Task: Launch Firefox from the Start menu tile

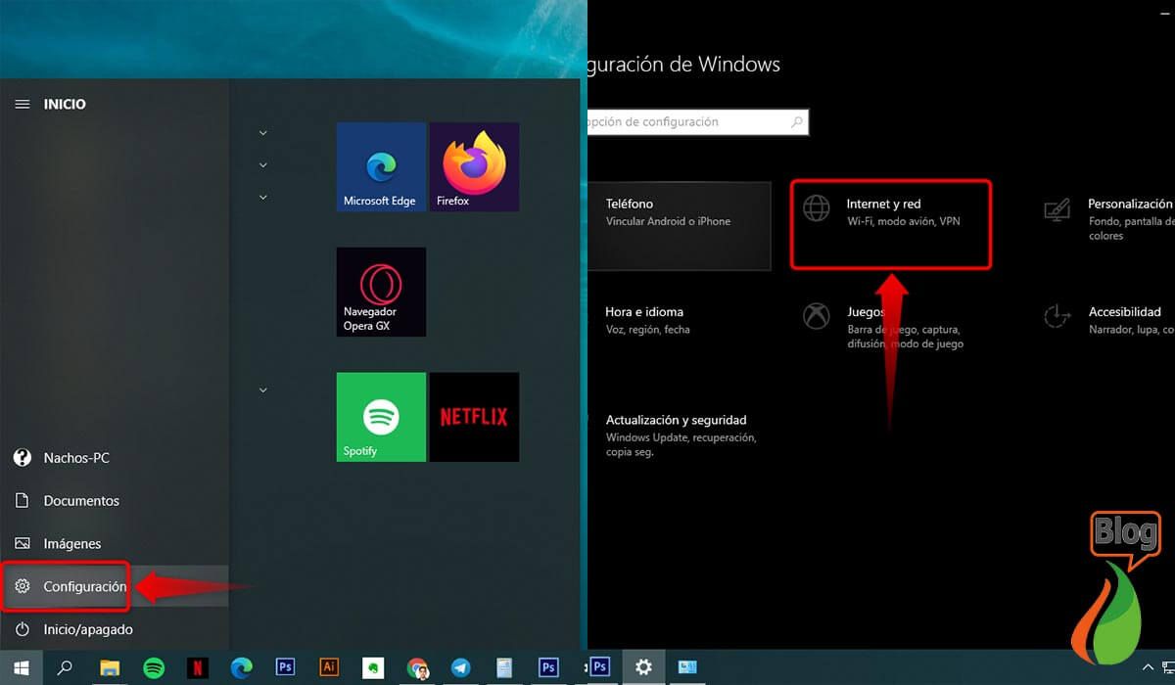Action: [474, 167]
